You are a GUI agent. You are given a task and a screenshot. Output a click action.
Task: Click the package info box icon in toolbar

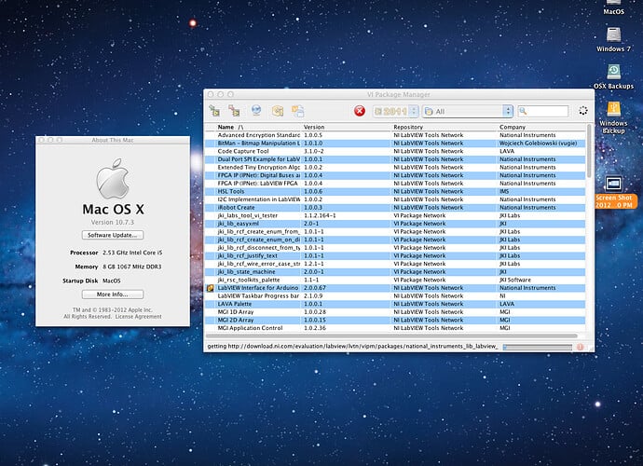pyautogui.click(x=278, y=111)
